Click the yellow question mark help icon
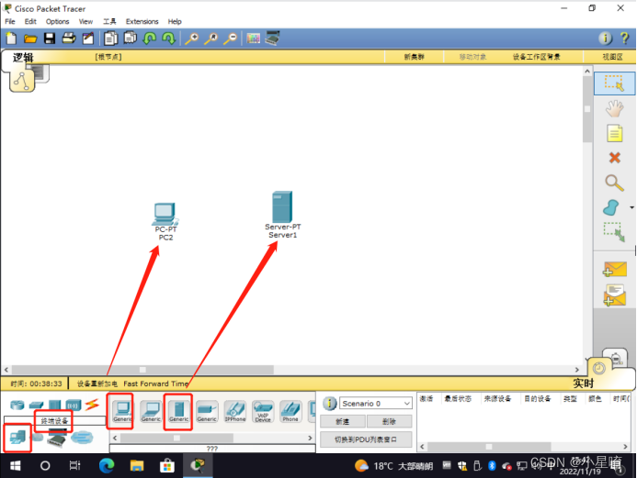 pyautogui.click(x=624, y=39)
